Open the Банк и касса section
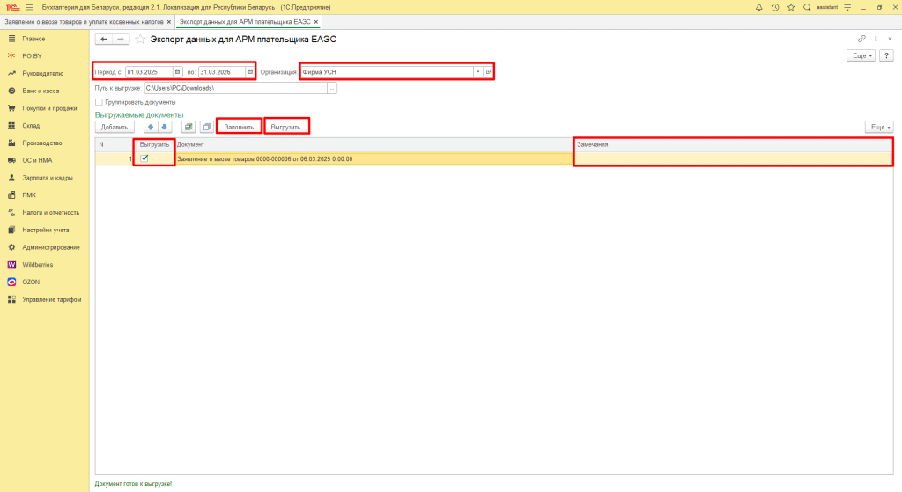Viewport: 902px width, 492px height. pos(41,91)
